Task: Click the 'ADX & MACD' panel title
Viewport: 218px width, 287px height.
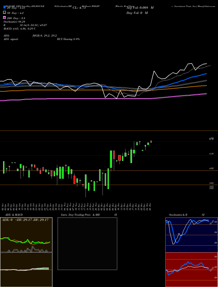Action: 14,215
